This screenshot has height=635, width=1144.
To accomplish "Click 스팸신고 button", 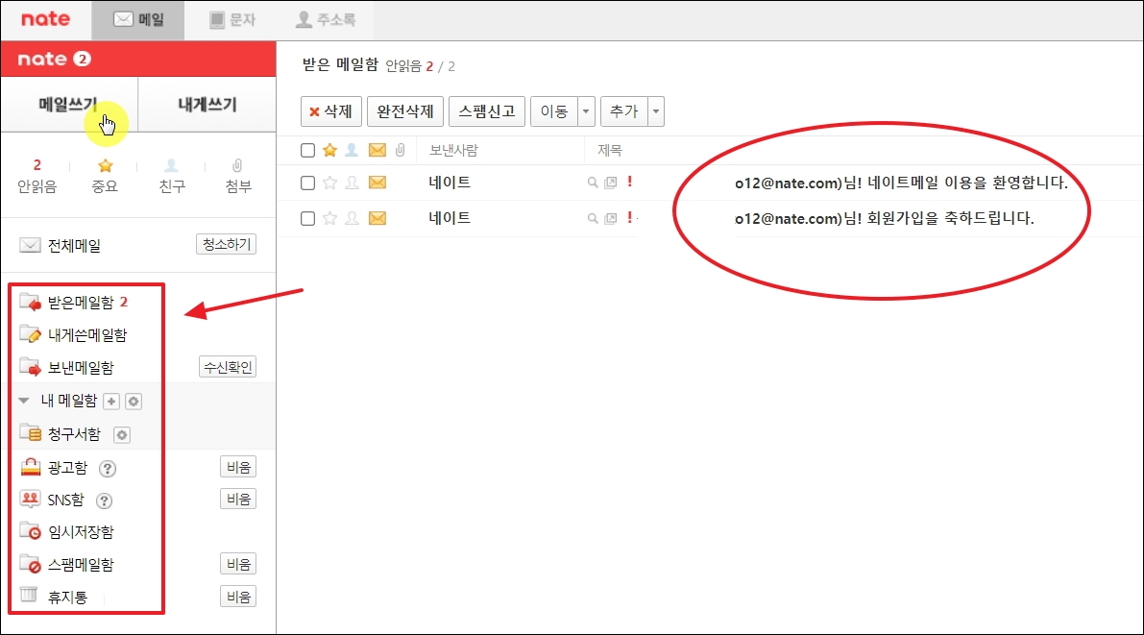I will (487, 111).
